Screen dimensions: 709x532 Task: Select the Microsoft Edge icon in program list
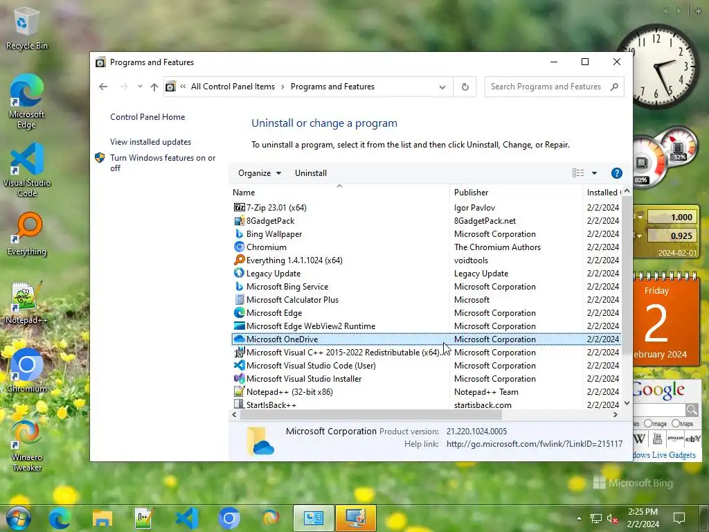pyautogui.click(x=239, y=312)
